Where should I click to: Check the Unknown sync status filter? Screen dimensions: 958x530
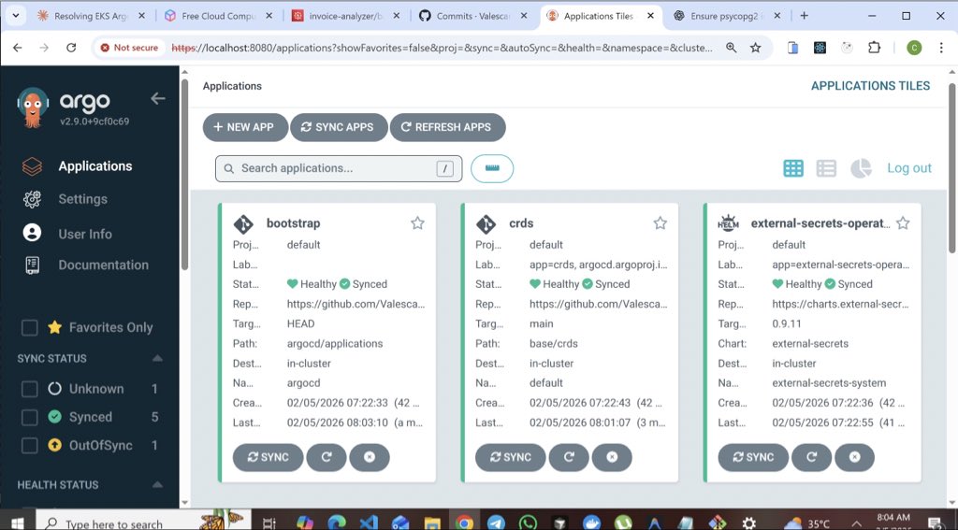click(x=29, y=389)
